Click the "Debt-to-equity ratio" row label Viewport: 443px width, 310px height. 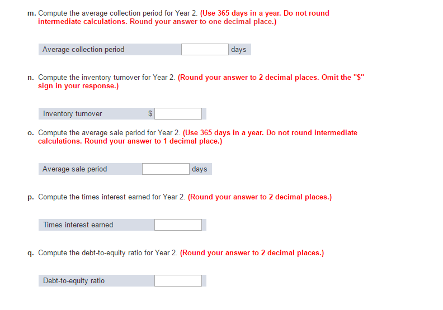[x=74, y=281]
